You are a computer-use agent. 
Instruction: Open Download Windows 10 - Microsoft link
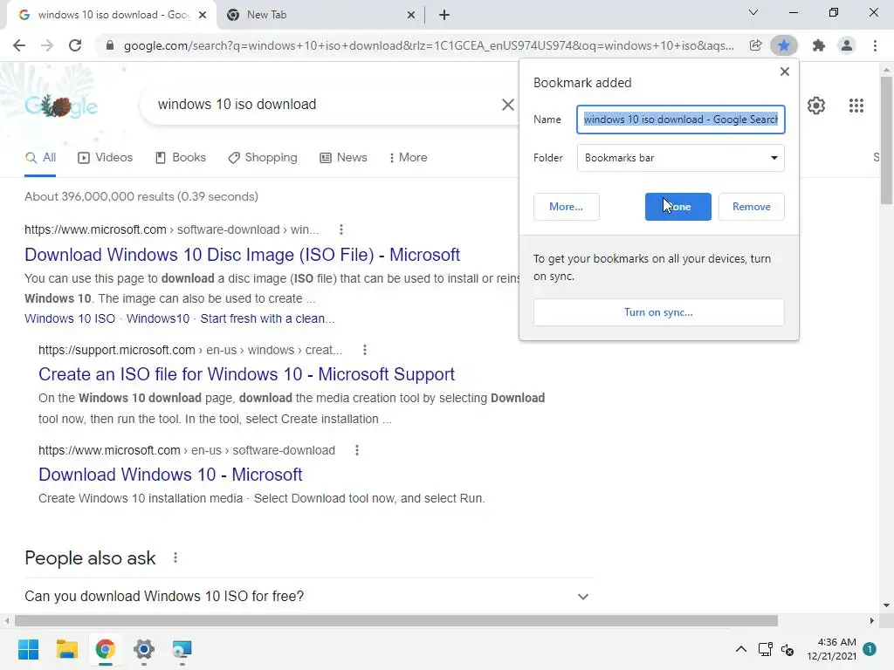tap(170, 475)
